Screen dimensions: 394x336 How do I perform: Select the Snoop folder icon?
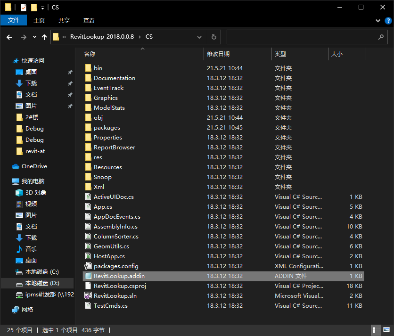88,177
